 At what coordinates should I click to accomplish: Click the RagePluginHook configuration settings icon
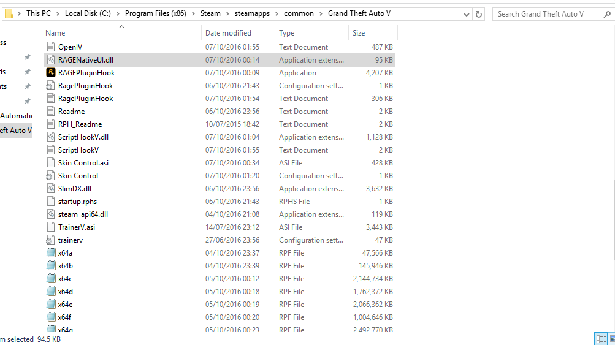click(x=51, y=85)
